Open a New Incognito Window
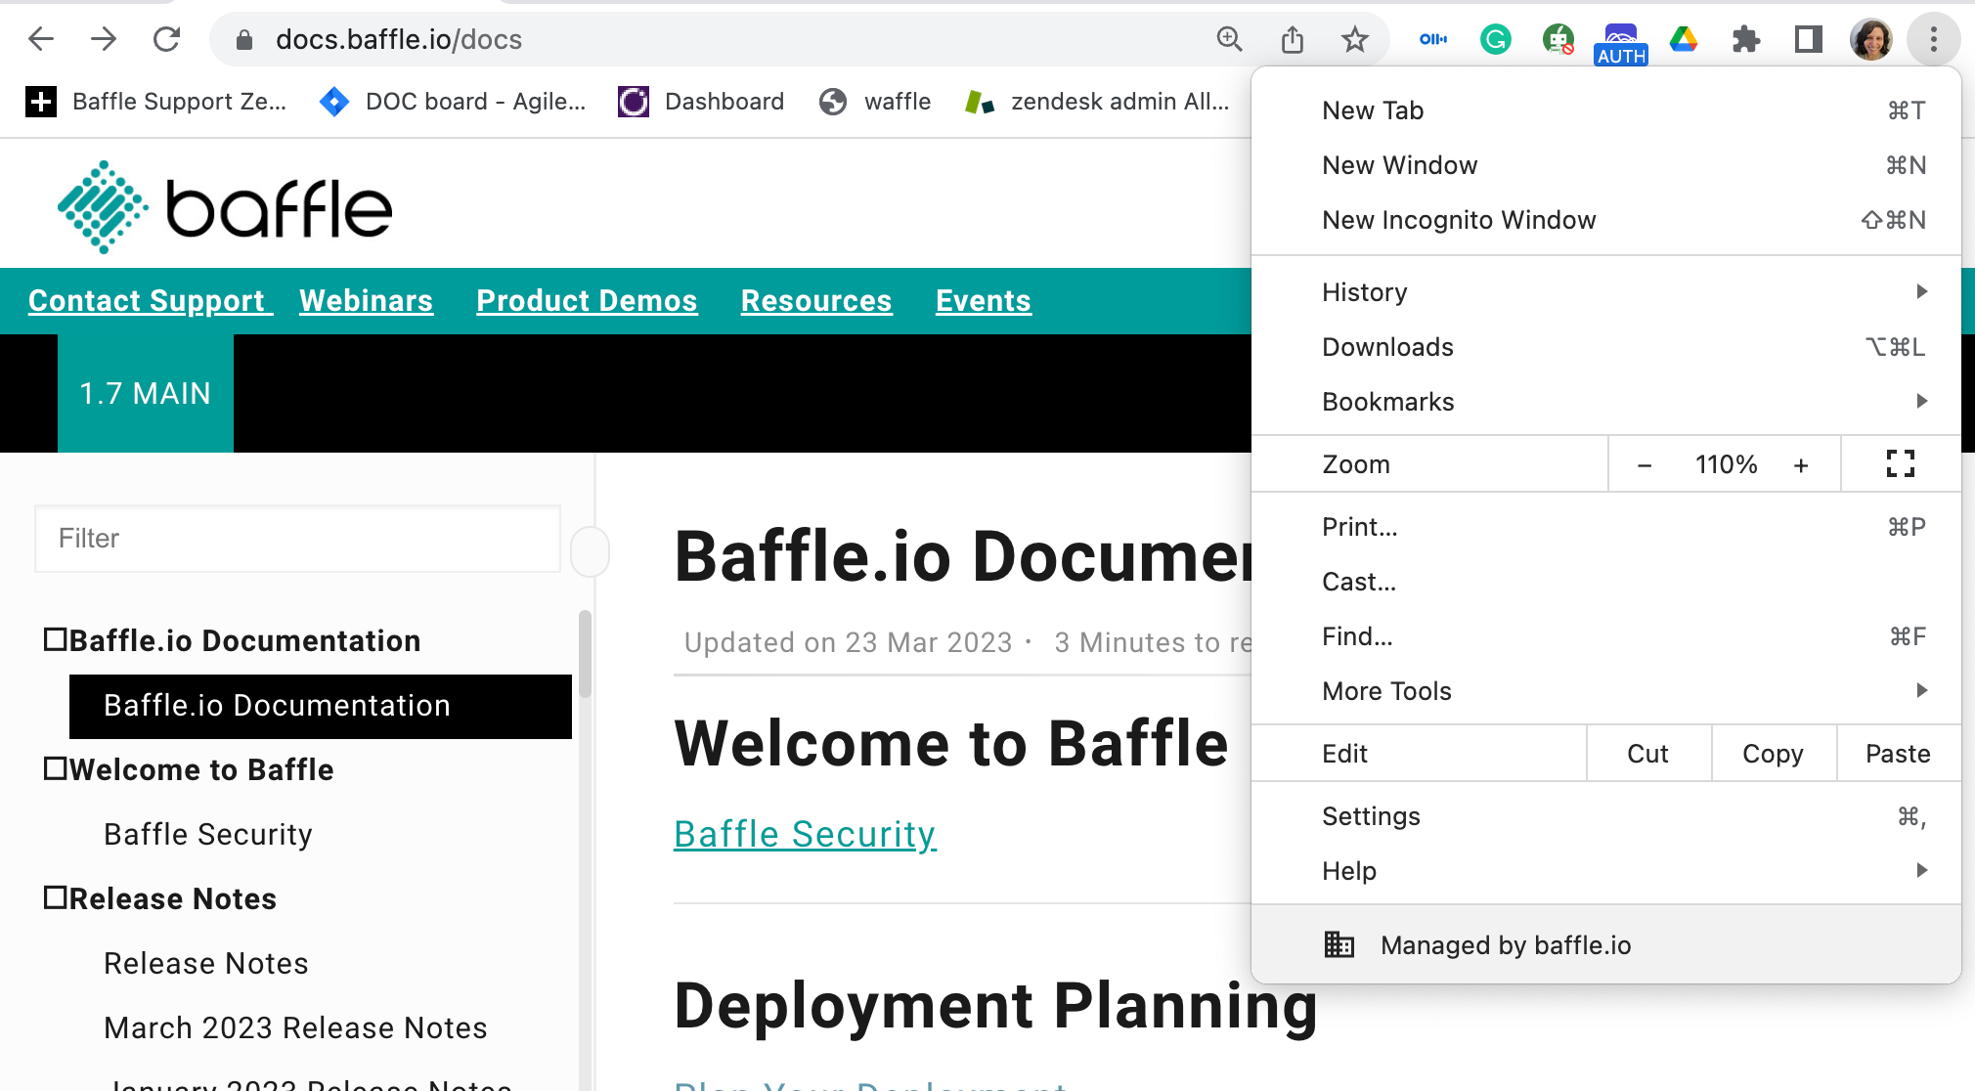The height and width of the screenshot is (1091, 1975). [1606, 220]
